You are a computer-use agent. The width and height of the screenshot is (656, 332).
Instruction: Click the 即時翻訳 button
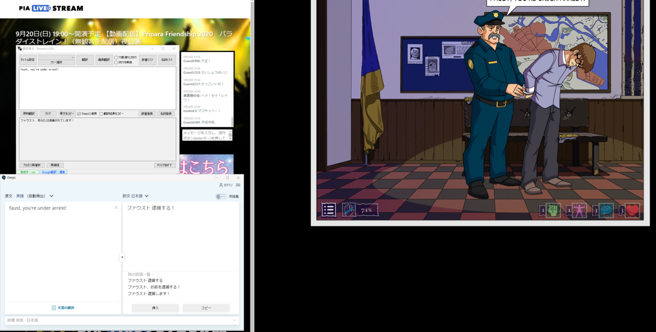pos(28,114)
